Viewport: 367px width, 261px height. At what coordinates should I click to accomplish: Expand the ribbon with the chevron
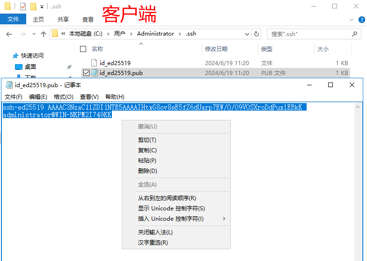click(351, 20)
